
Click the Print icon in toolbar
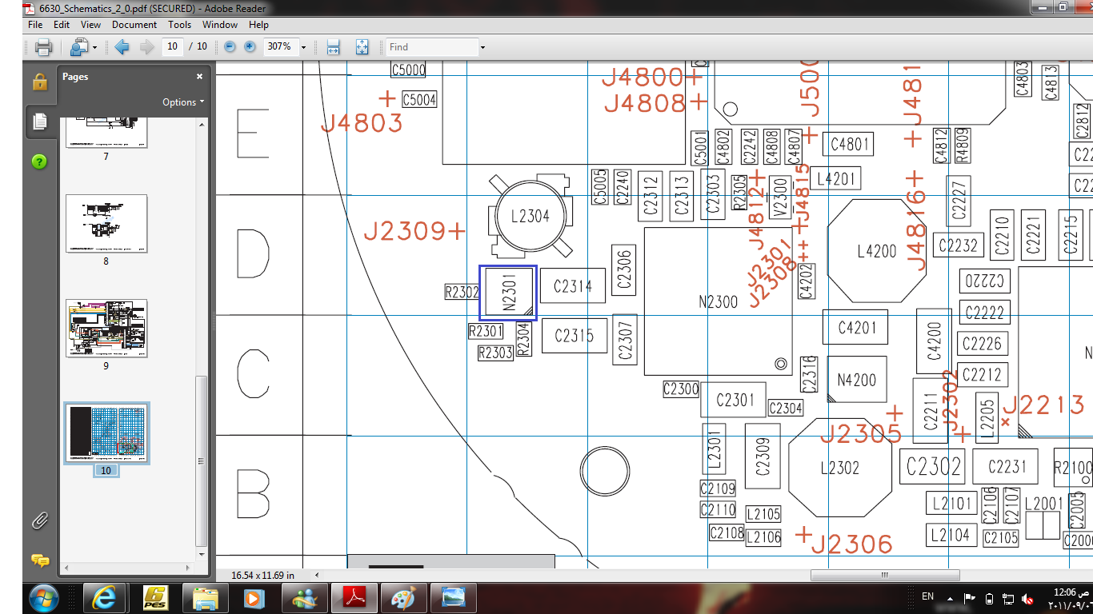[43, 47]
